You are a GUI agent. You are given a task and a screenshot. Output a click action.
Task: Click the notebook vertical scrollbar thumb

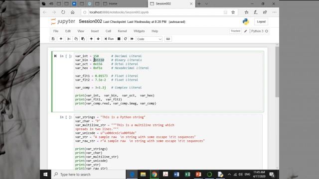point(277,72)
